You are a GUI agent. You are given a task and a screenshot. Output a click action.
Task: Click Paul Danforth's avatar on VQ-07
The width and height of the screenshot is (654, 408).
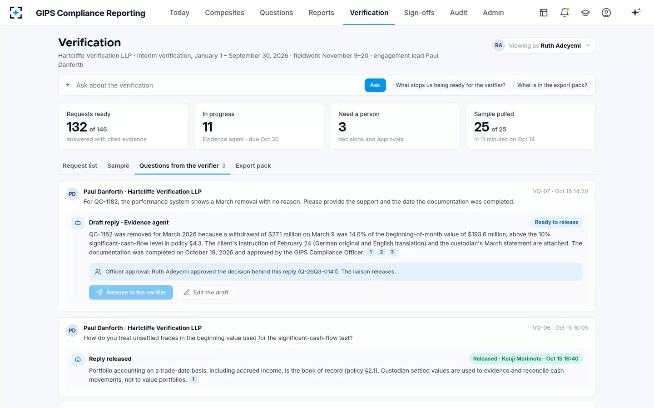[72, 194]
